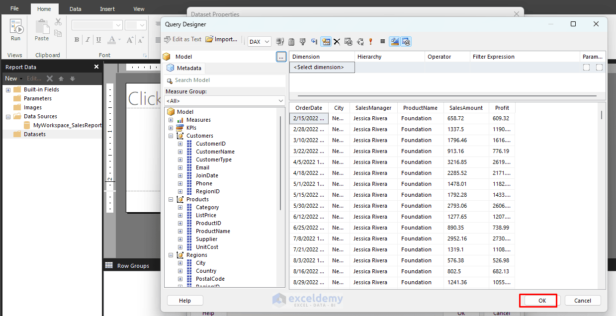Open the <Select dimension> dropdown cell
The height and width of the screenshot is (316, 616).
click(x=322, y=67)
